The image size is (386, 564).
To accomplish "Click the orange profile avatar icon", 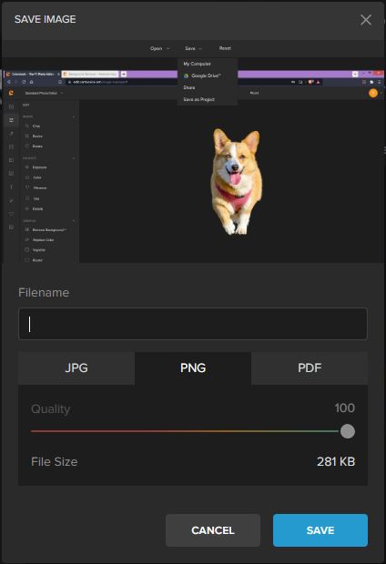I will 373,93.
